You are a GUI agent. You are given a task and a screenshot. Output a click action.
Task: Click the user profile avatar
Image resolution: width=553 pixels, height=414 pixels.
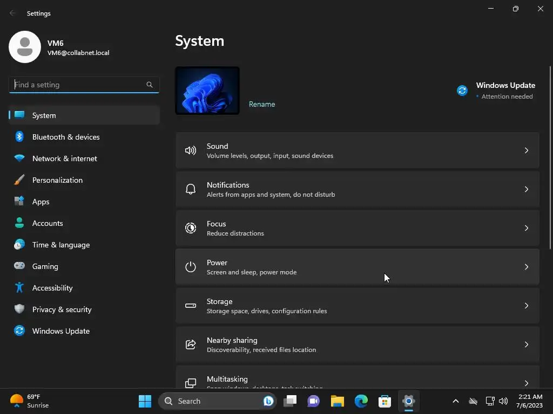coord(25,47)
